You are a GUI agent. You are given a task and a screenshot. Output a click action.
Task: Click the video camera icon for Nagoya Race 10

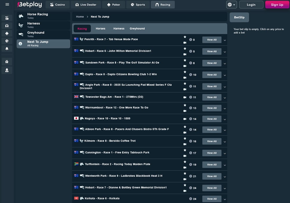click(185, 119)
